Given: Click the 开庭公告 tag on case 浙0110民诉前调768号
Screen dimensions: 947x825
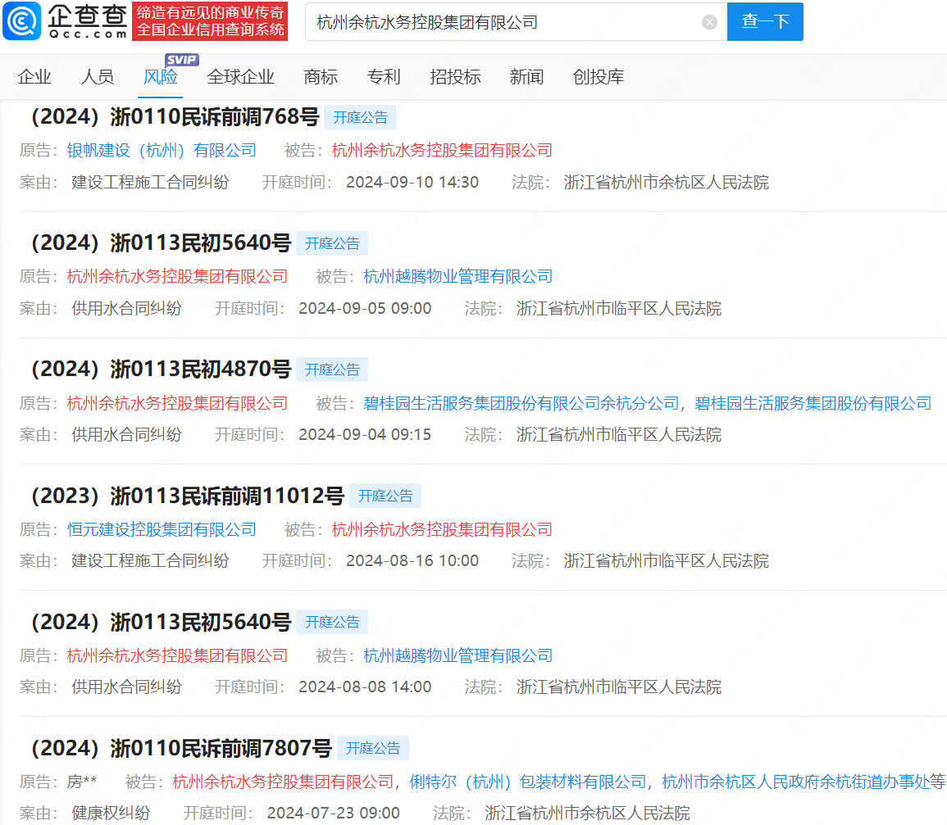Looking at the screenshot, I should [x=361, y=117].
